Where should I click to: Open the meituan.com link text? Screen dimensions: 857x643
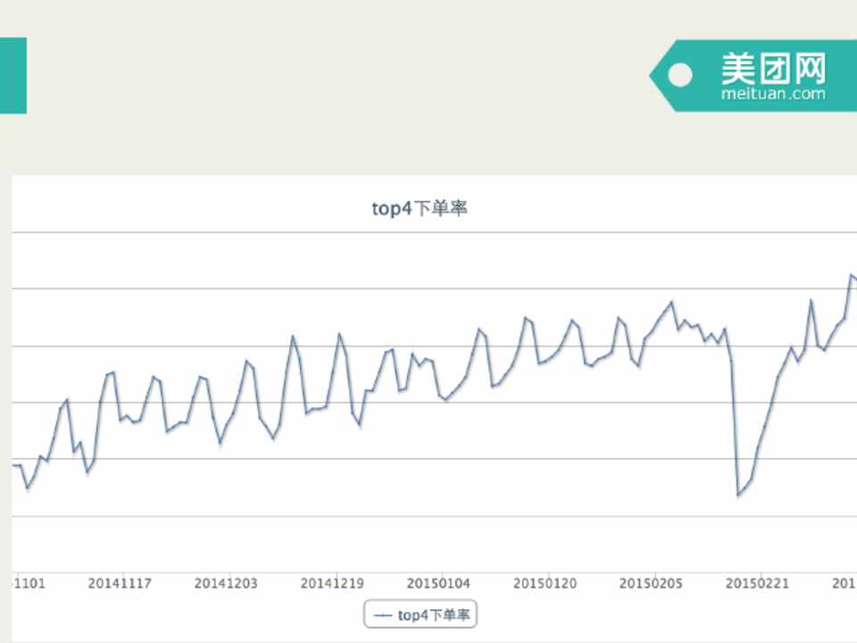coord(773,93)
